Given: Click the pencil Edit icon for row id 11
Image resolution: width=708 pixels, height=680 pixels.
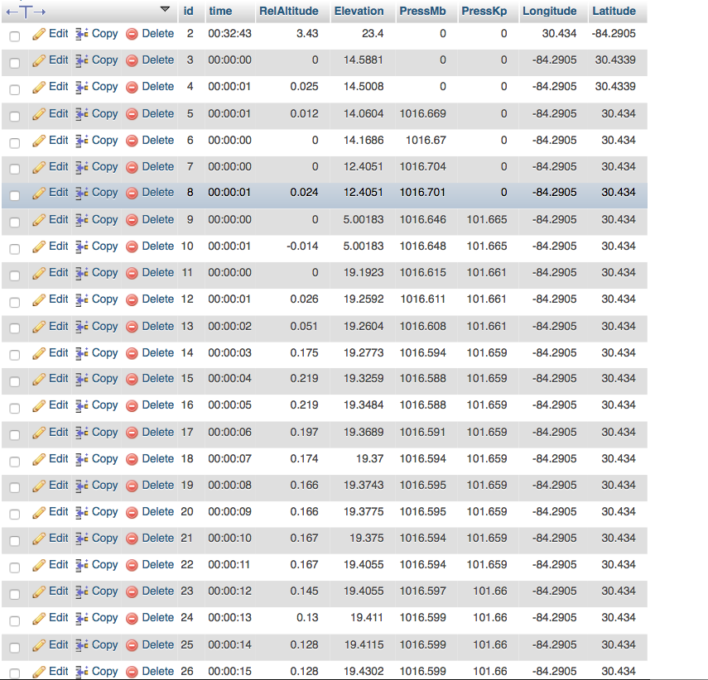Looking at the screenshot, I should [x=39, y=274].
